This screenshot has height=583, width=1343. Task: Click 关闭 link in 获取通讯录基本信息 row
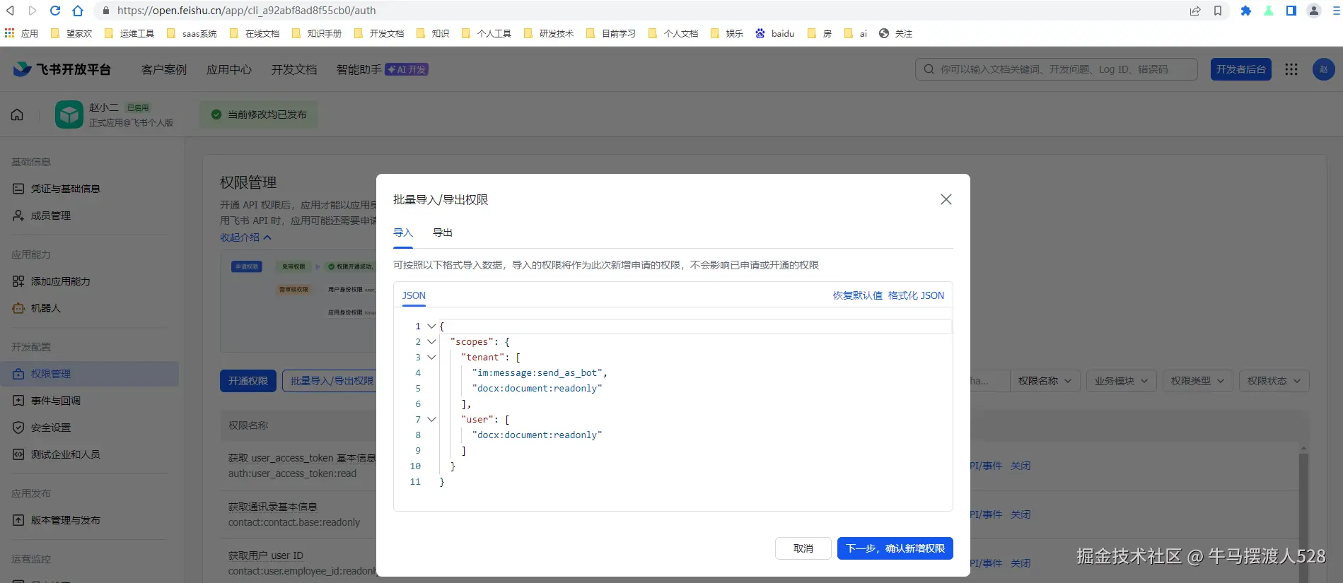(x=1021, y=514)
